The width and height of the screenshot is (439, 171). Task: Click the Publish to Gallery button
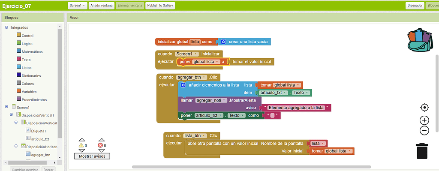pyautogui.click(x=160, y=5)
